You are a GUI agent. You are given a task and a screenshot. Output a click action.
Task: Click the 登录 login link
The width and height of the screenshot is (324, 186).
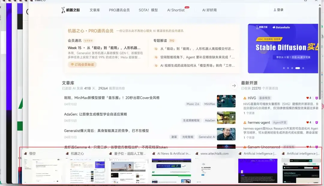pyautogui.click(x=280, y=10)
